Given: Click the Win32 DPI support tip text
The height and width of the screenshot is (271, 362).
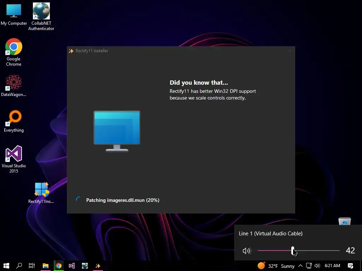Looking at the screenshot, I should (212, 95).
